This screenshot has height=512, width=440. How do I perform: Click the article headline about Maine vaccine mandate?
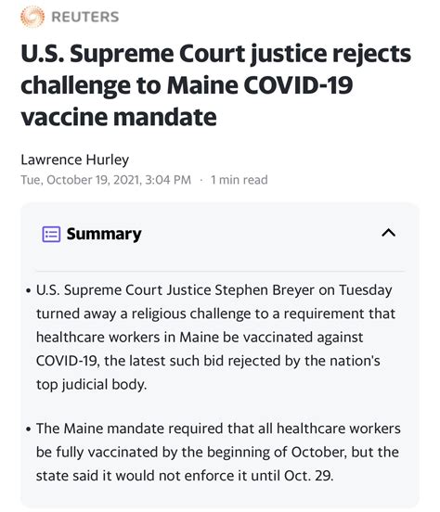[x=215, y=85]
